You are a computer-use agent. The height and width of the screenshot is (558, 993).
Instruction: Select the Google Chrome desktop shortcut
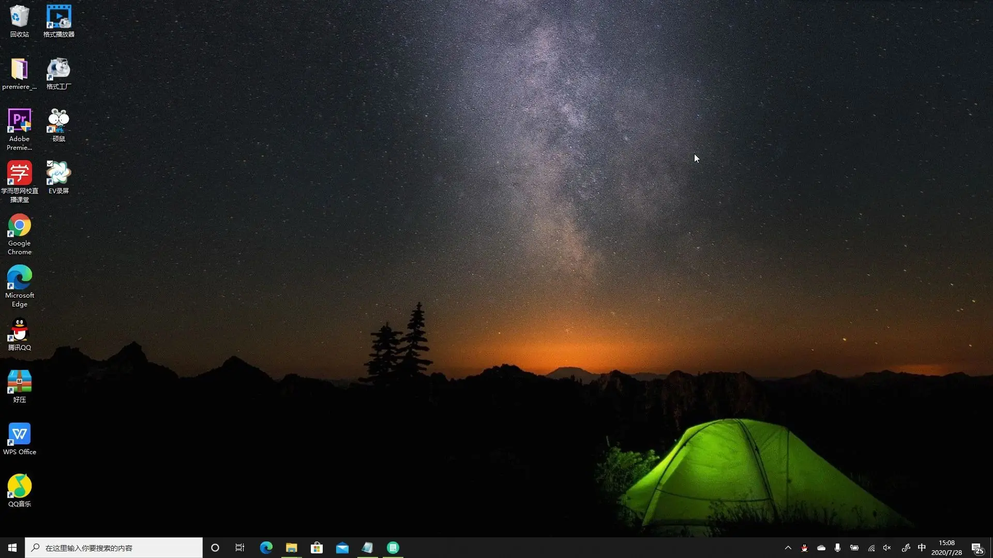[19, 235]
